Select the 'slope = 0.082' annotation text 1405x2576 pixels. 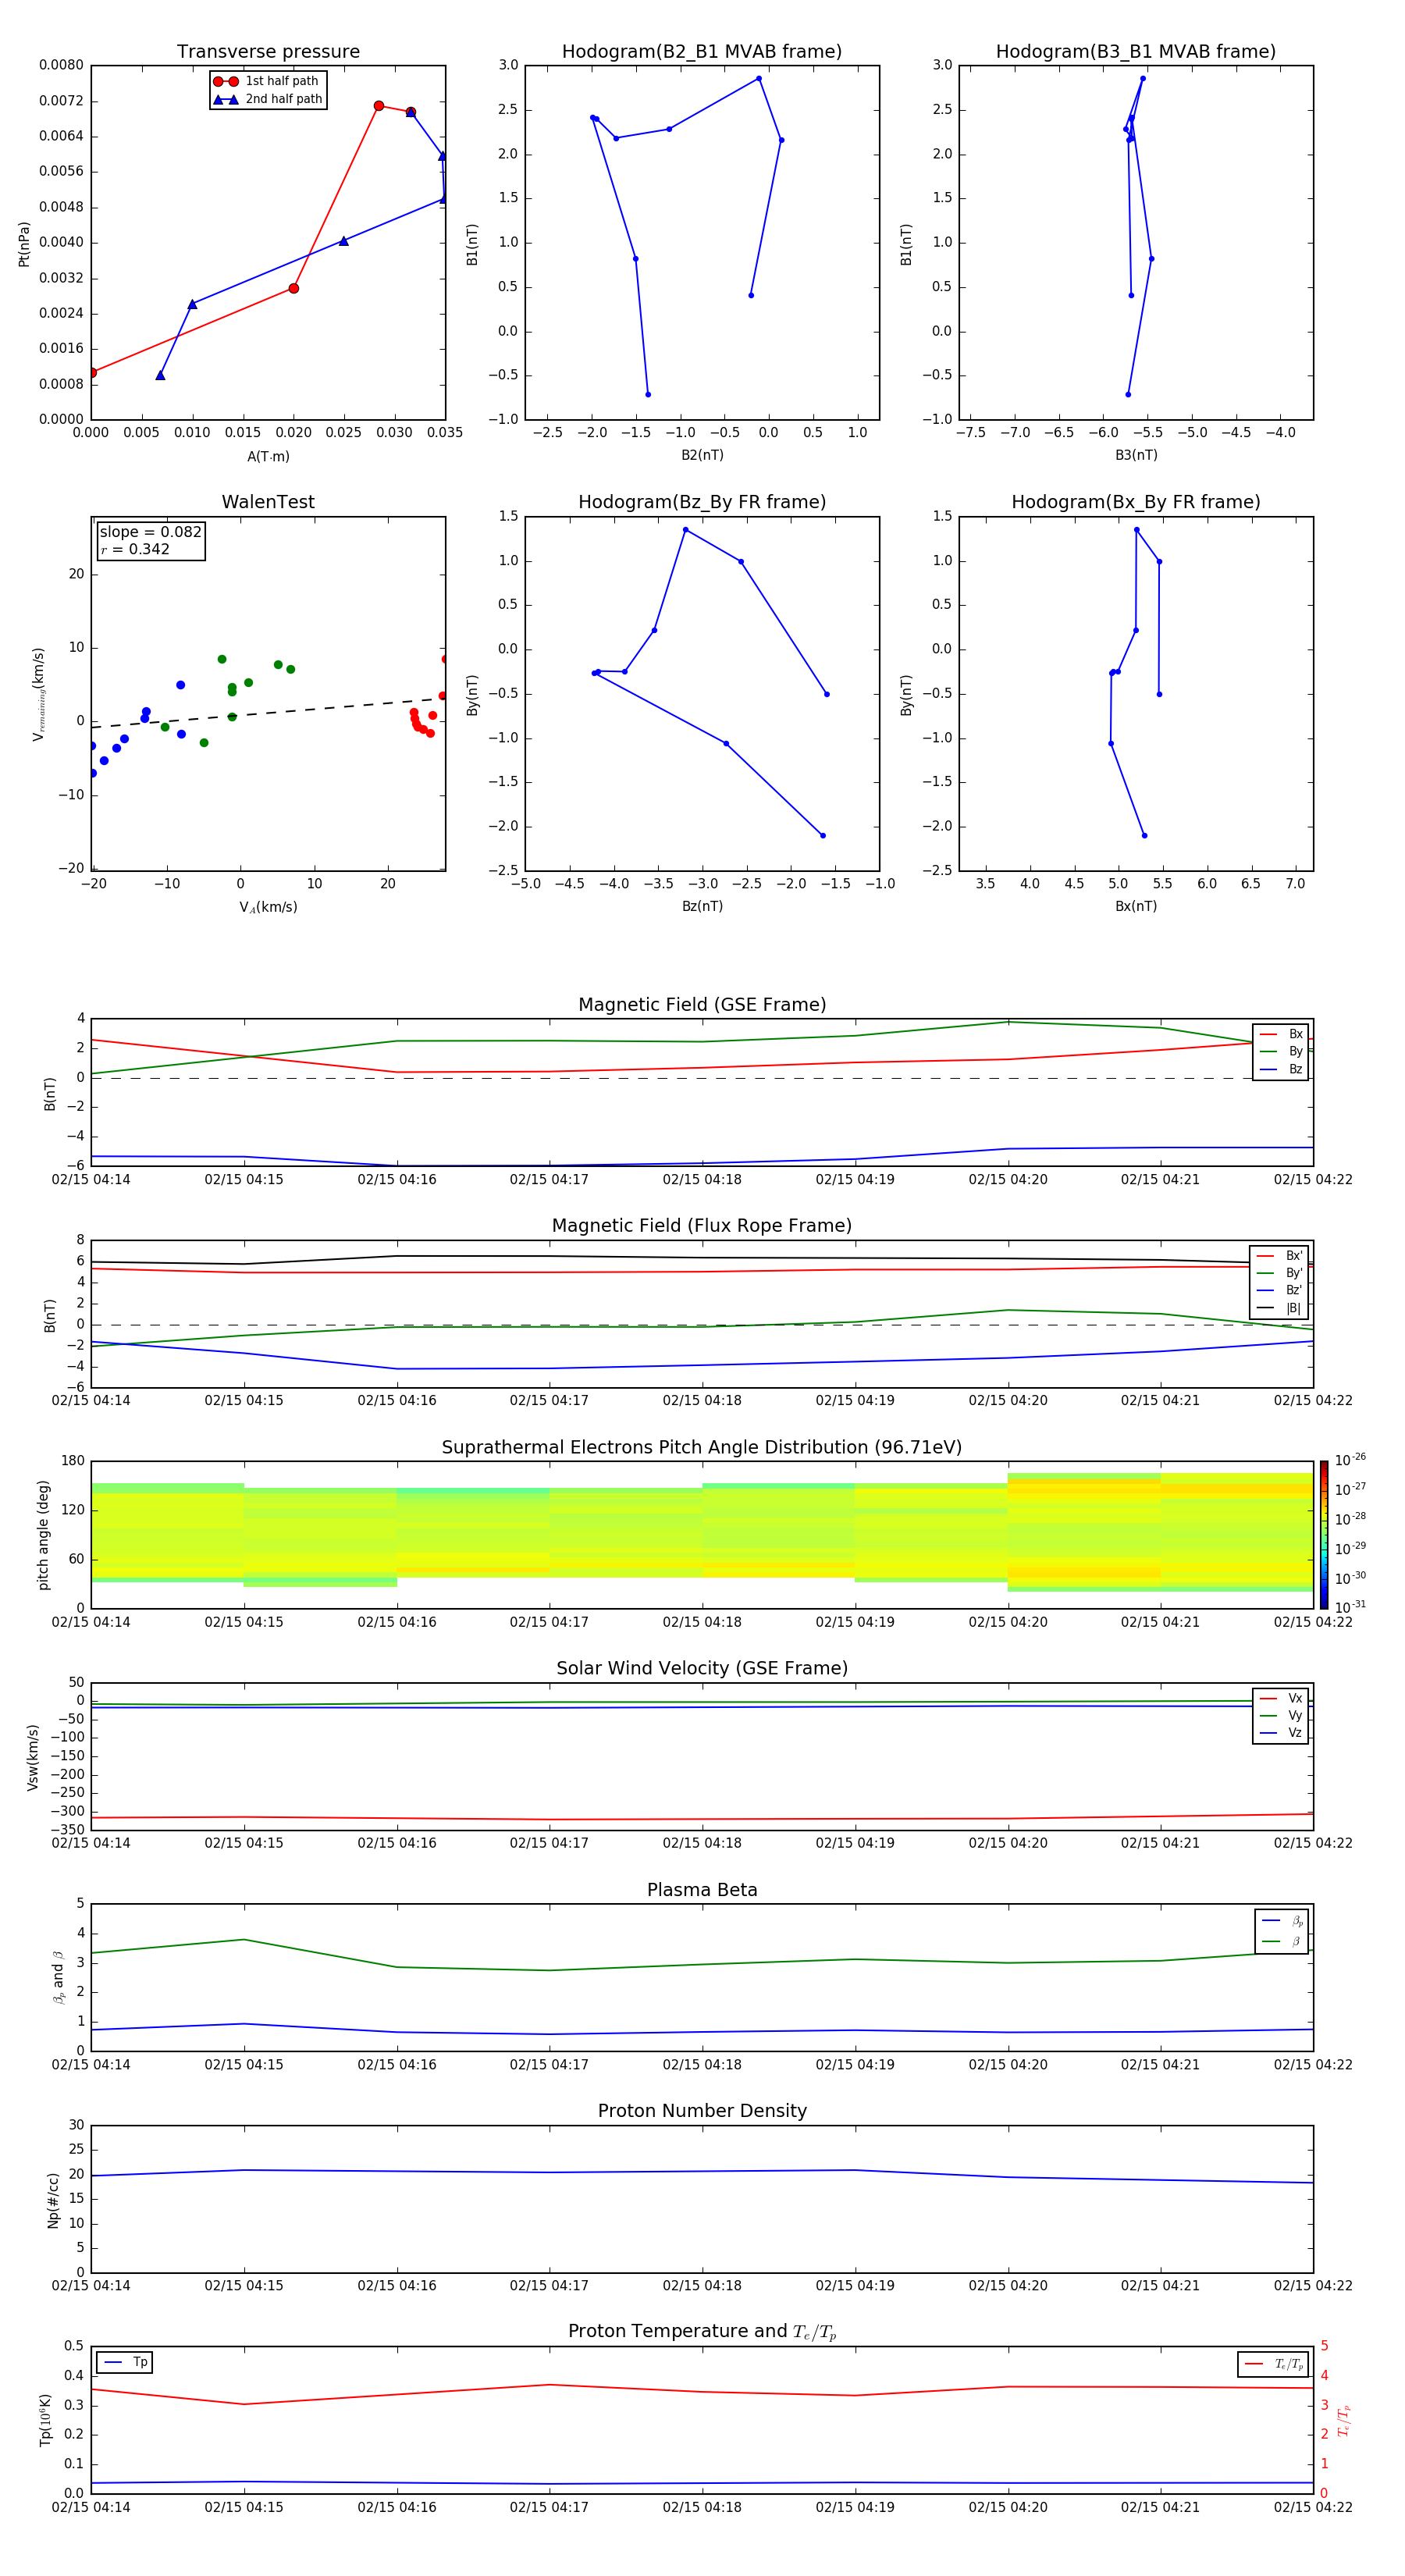(x=151, y=532)
